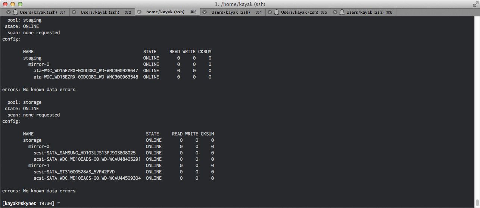The image size is (480, 208).
Task: Click 'errors: No known data errors' below staging
Action: [39, 90]
